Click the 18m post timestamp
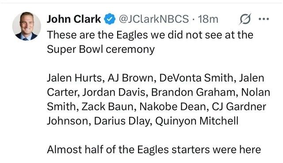 208,19
